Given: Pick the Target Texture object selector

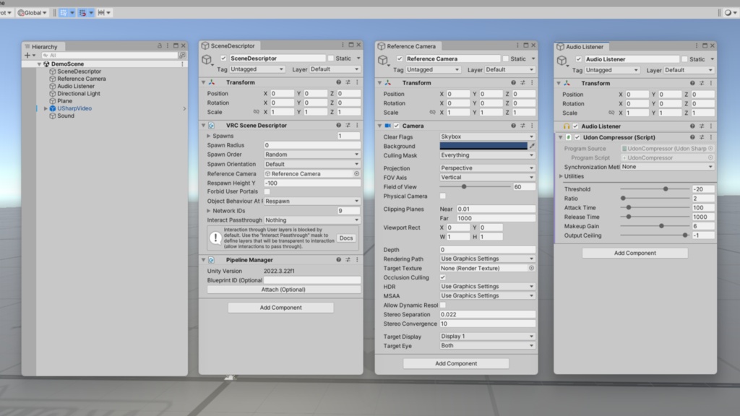Looking at the screenshot, I should [531, 268].
